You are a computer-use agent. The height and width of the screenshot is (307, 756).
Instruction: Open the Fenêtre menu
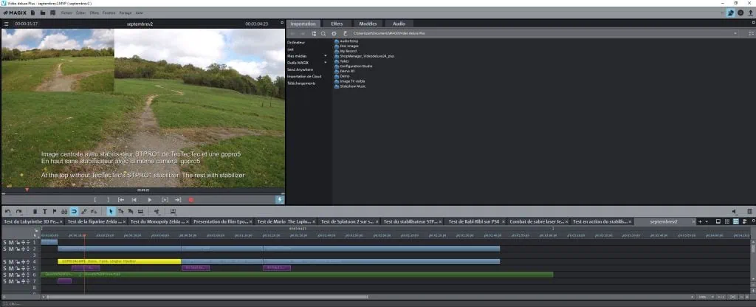[109, 13]
